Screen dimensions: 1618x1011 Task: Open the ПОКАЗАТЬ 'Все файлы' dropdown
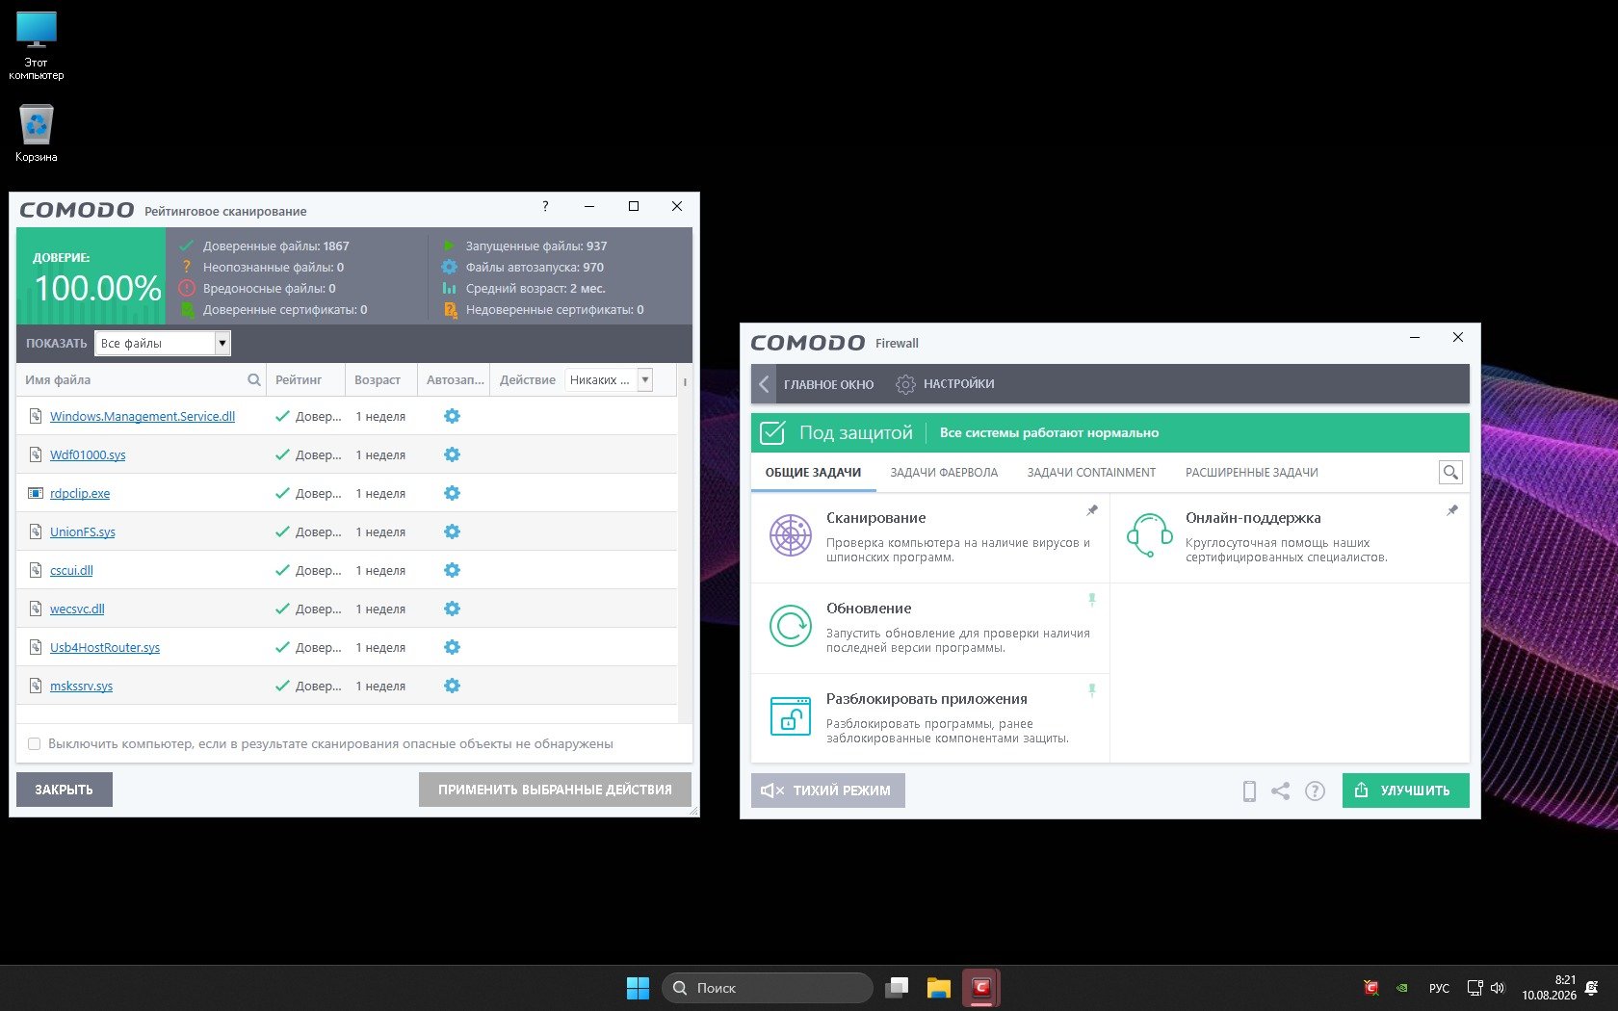click(x=163, y=343)
